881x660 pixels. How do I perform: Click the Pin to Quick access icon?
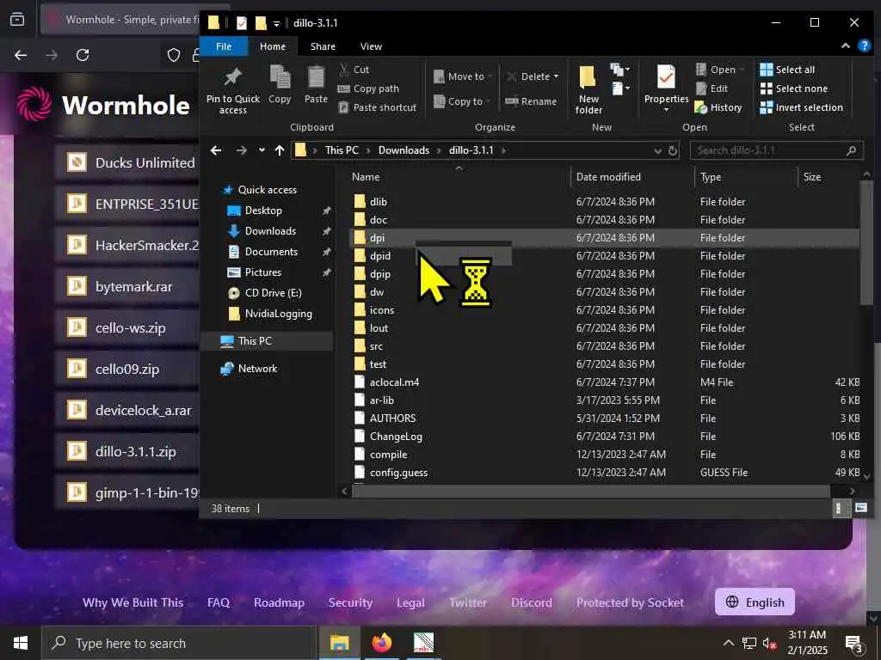pyautogui.click(x=232, y=77)
